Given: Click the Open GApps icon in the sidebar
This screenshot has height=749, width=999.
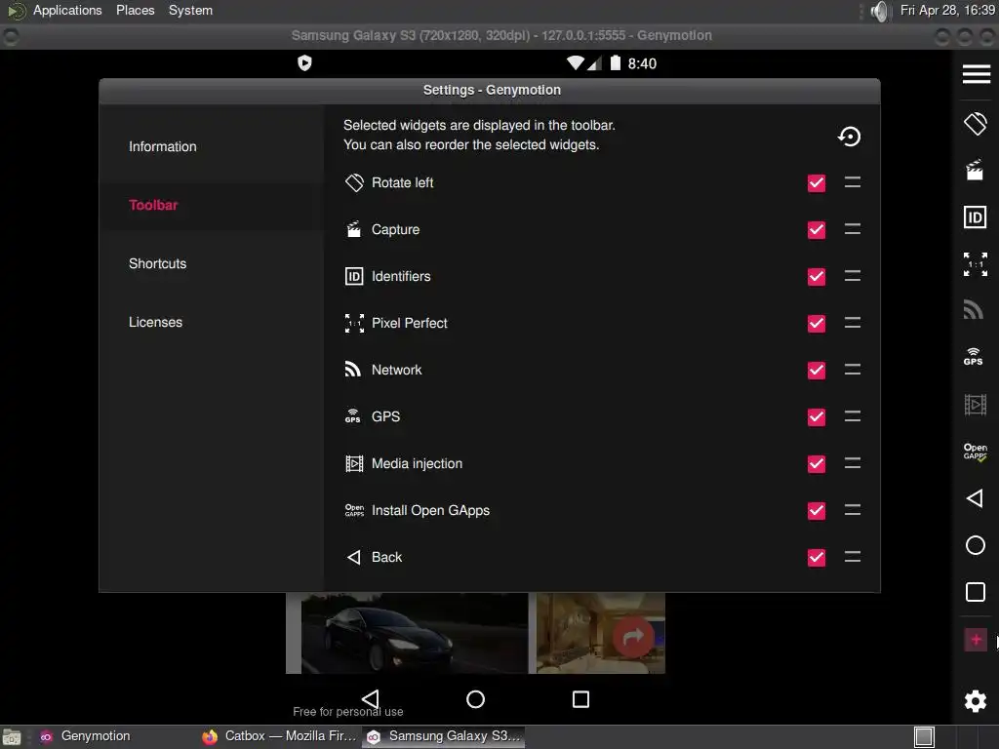Looking at the screenshot, I should pyautogui.click(x=975, y=452).
